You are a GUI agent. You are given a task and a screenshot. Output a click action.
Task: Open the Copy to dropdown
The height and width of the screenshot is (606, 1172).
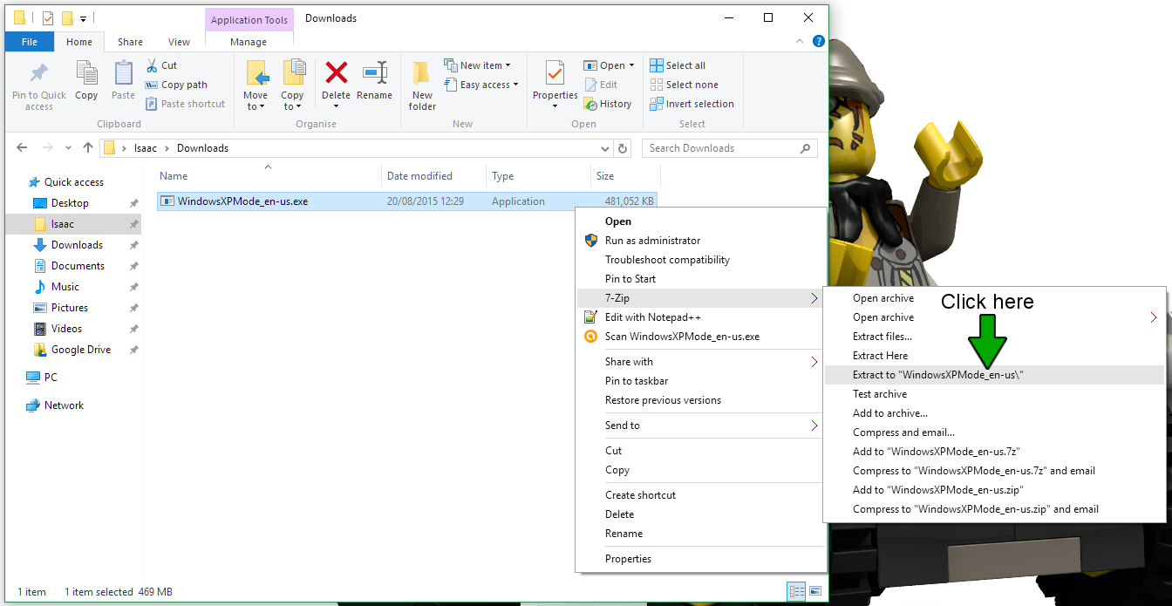click(x=292, y=101)
